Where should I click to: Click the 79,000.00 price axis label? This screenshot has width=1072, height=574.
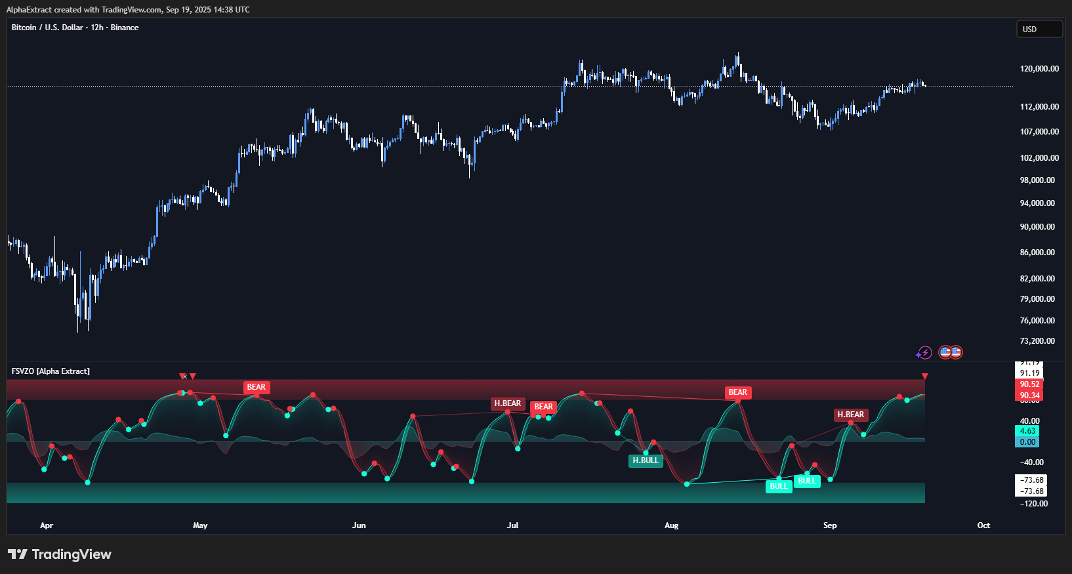[1037, 299]
